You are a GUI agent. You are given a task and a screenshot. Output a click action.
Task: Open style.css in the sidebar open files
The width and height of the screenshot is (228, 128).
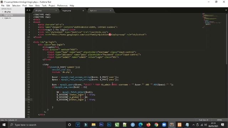pos(8,18)
